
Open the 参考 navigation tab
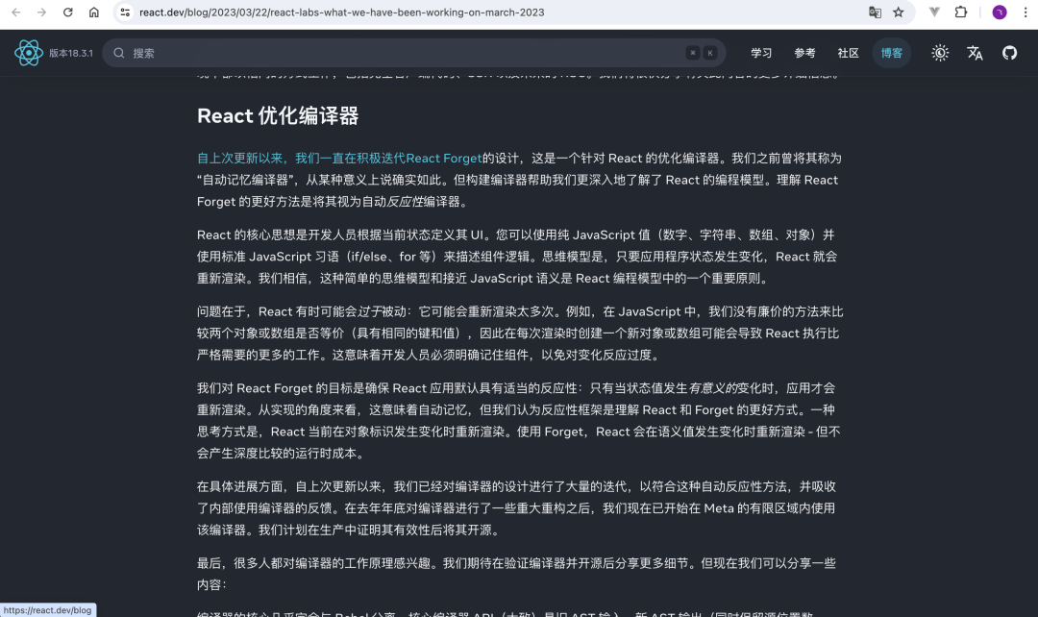(804, 53)
